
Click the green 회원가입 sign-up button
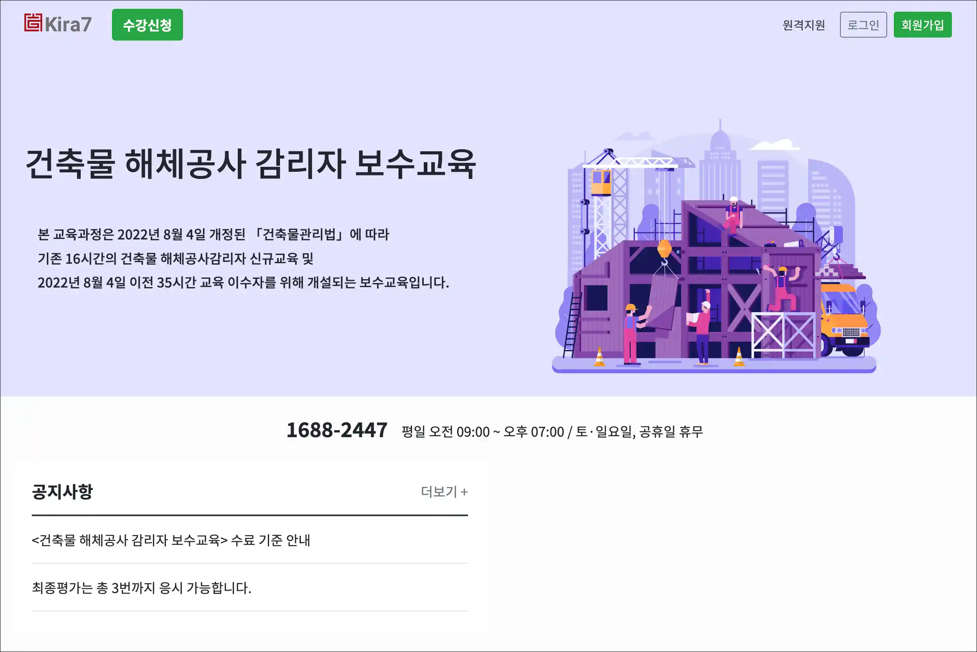923,25
